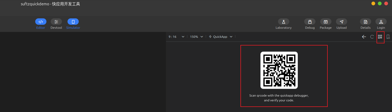
Task: Click the Upload paper-plane icon
Action: coord(341,22)
